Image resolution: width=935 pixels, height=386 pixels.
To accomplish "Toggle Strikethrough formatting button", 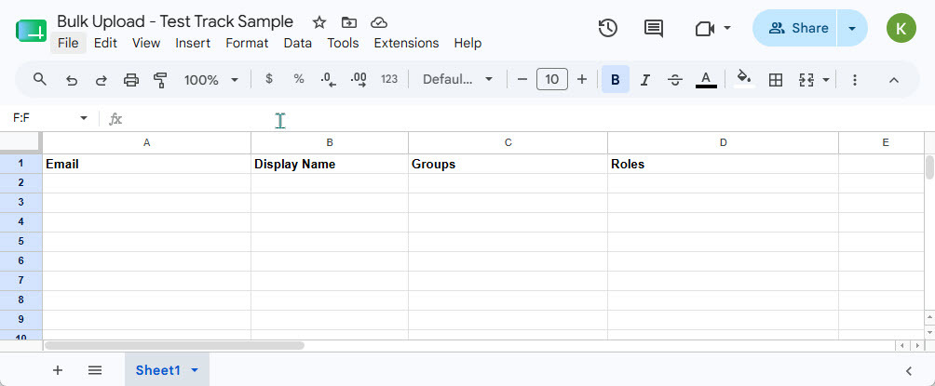I will [675, 80].
